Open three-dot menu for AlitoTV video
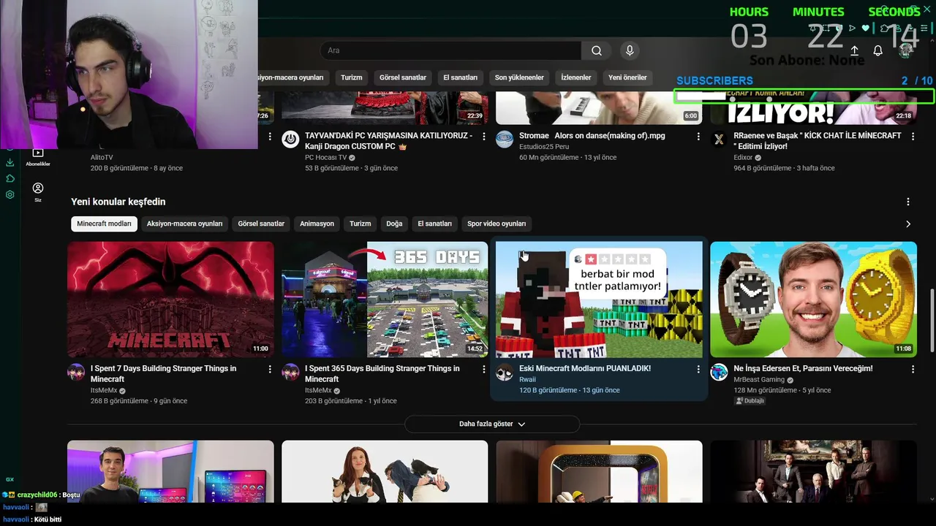The width and height of the screenshot is (936, 526). click(269, 137)
